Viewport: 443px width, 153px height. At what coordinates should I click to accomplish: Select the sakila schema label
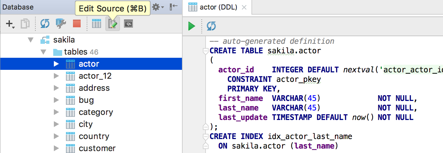[x=64, y=40]
